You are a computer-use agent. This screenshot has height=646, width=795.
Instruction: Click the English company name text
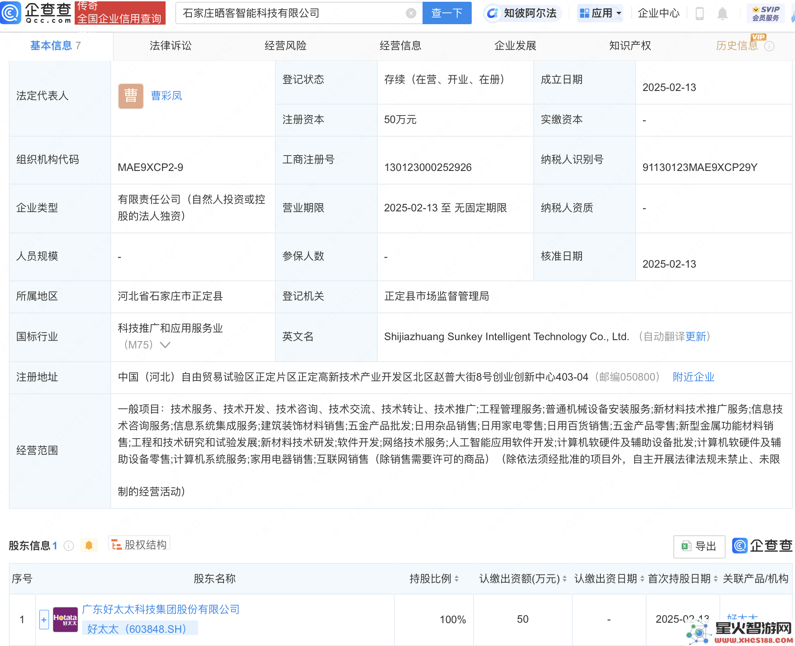point(506,337)
